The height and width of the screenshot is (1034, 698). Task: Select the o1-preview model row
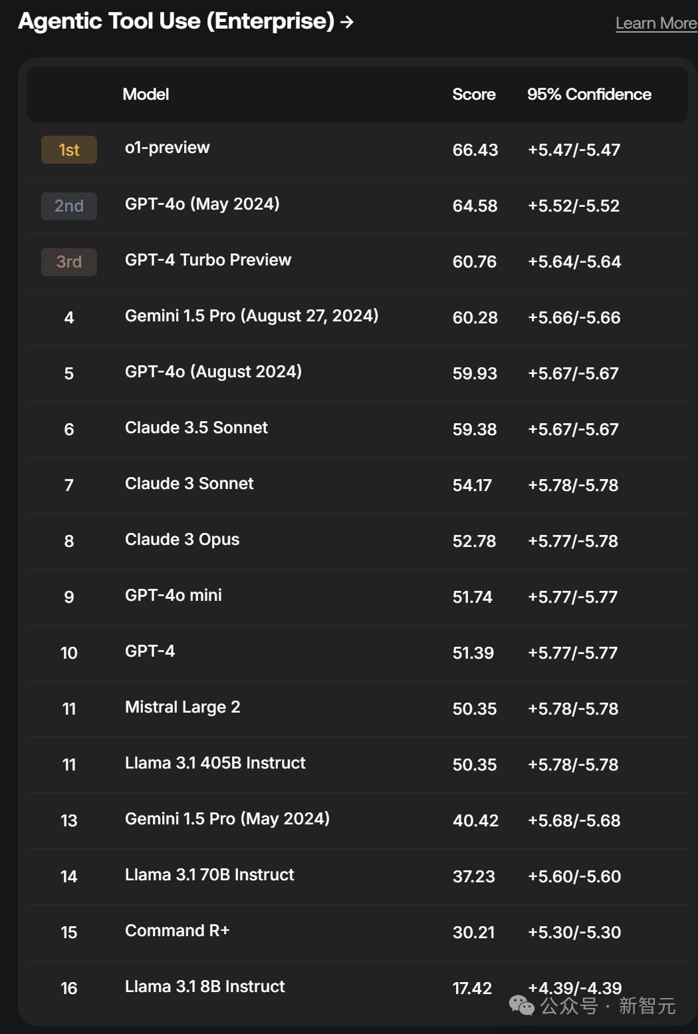(168, 148)
